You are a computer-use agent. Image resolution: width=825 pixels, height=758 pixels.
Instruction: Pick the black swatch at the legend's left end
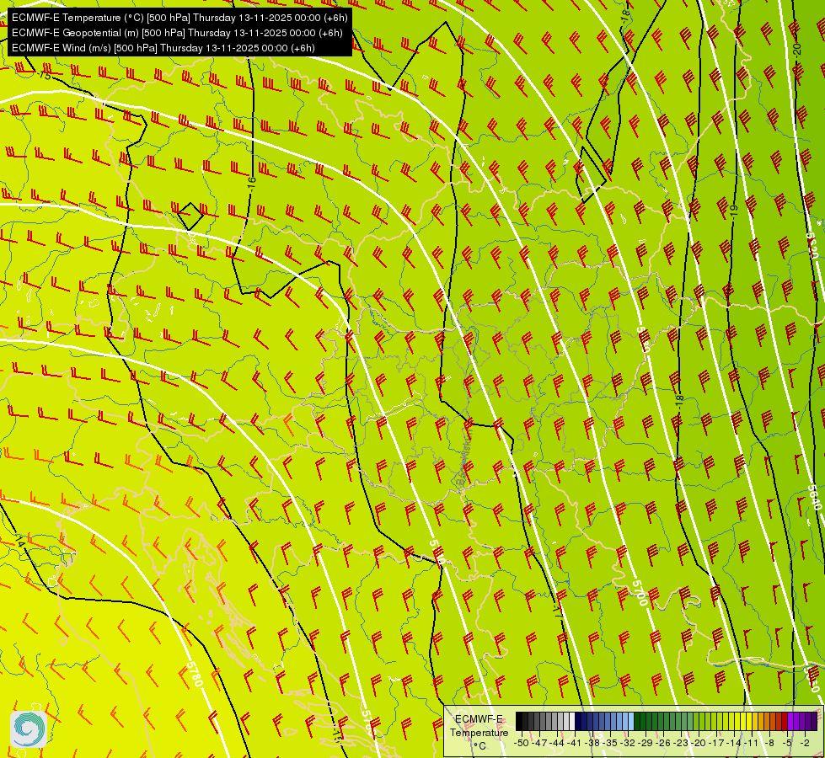[x=519, y=721]
